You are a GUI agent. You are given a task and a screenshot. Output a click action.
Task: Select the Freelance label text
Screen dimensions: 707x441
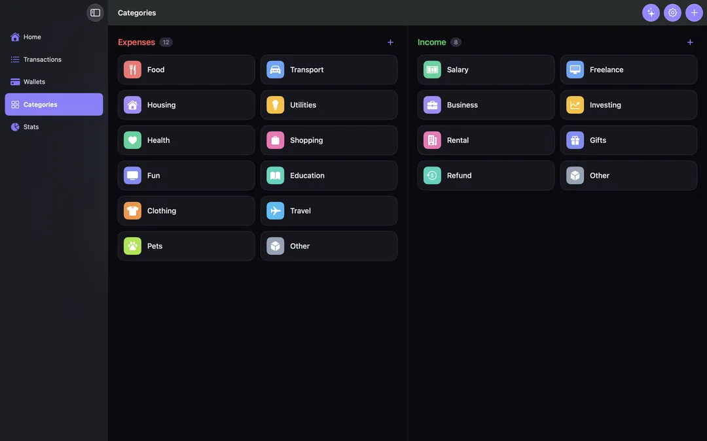606,70
